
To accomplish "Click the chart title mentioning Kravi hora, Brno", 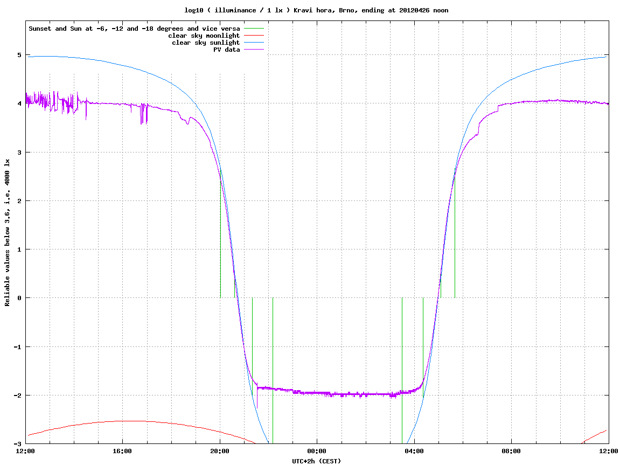I will click(316, 10).
